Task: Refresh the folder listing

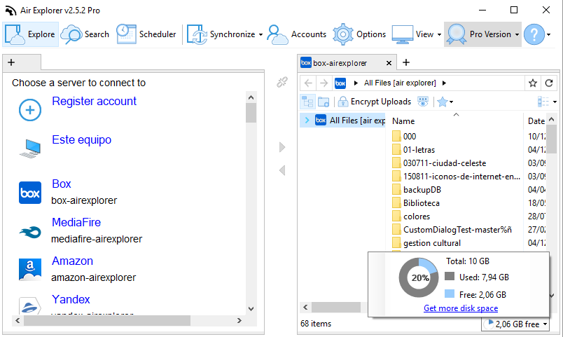Action: [548, 83]
